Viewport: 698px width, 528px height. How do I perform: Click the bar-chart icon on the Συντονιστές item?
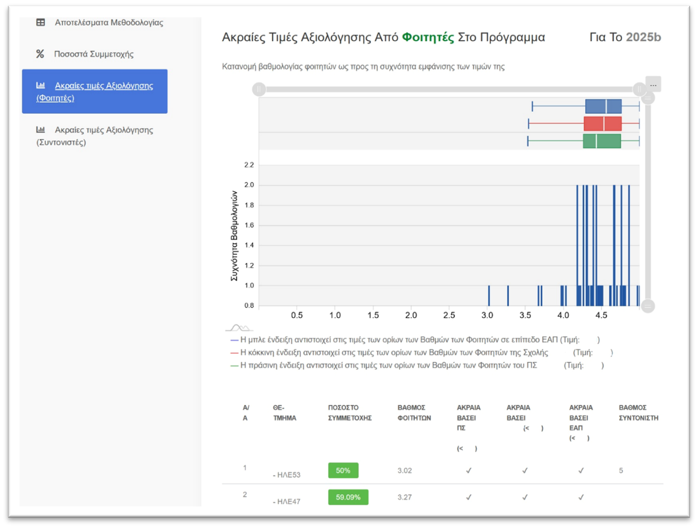pos(41,130)
